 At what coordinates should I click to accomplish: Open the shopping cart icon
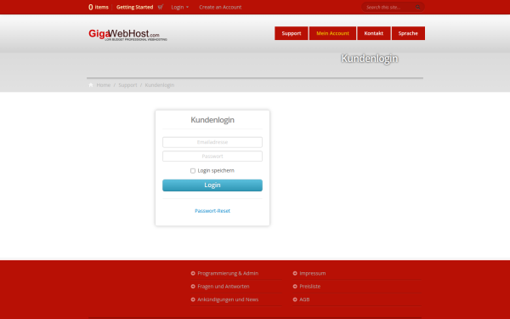[161, 7]
